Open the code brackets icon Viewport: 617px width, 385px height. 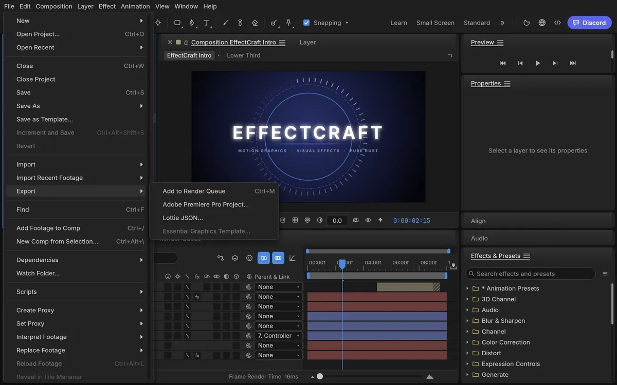pyautogui.click(x=557, y=23)
